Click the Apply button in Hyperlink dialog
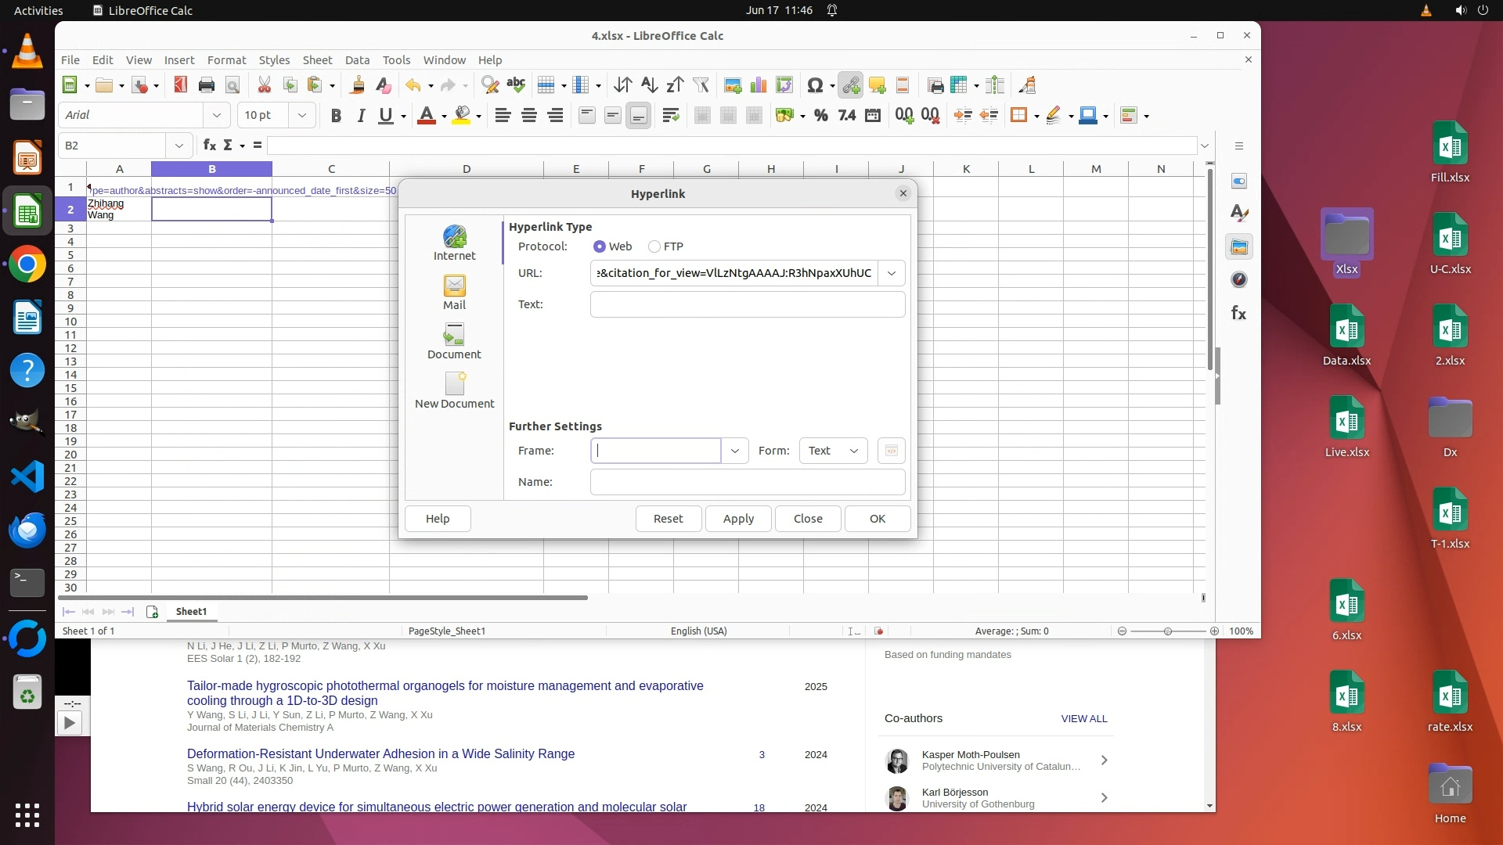The image size is (1503, 845). pos(738,519)
